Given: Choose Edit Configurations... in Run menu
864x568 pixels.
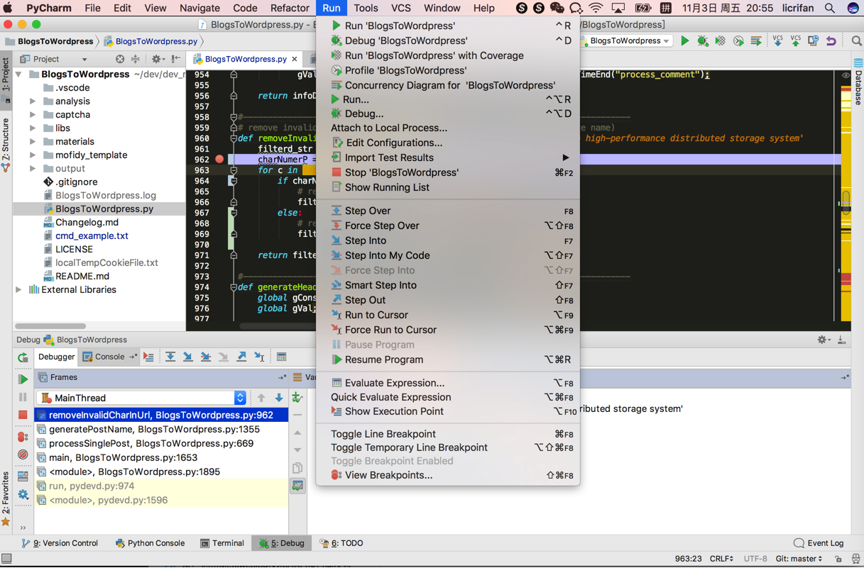Looking at the screenshot, I should pos(448,143).
